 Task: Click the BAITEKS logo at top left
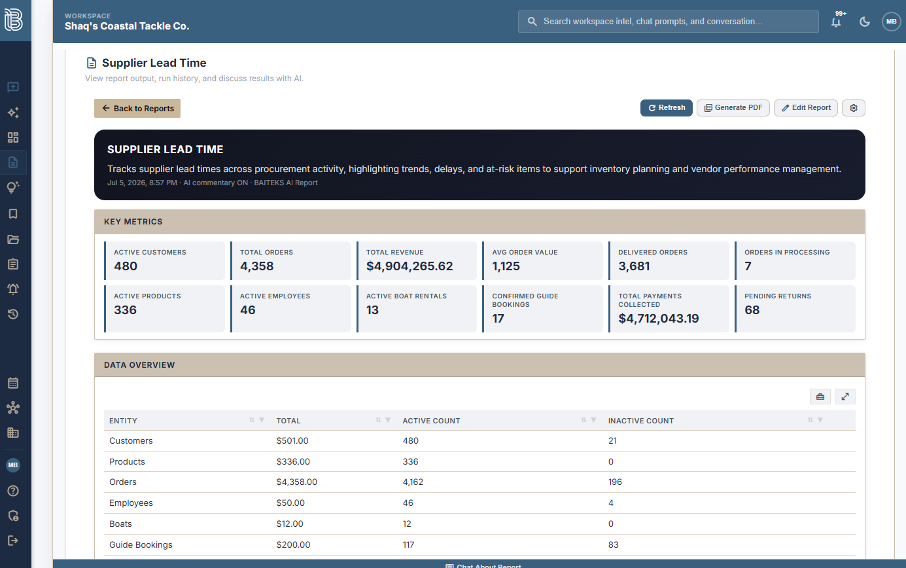coord(14,20)
